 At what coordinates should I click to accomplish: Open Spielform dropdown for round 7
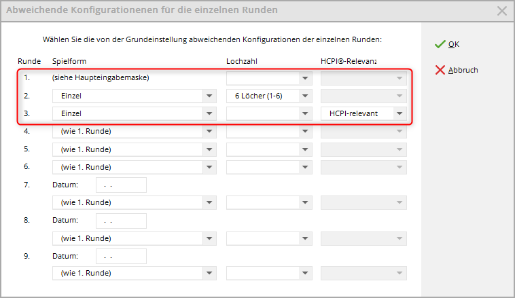(x=209, y=202)
